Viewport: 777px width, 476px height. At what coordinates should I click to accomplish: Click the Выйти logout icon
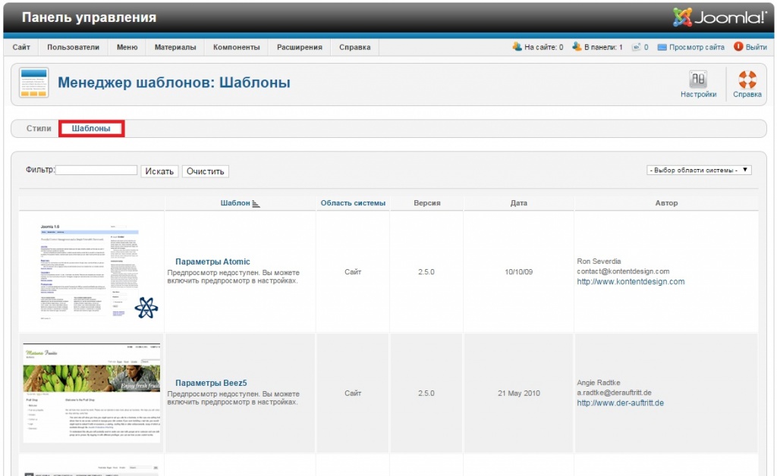[738, 47]
